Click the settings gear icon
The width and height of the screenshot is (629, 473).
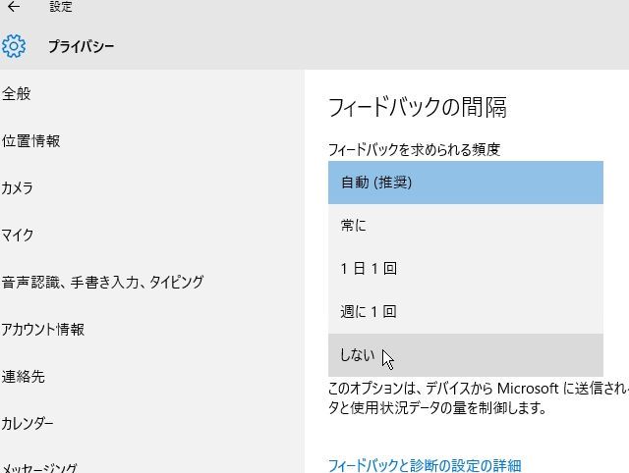[x=14, y=46]
